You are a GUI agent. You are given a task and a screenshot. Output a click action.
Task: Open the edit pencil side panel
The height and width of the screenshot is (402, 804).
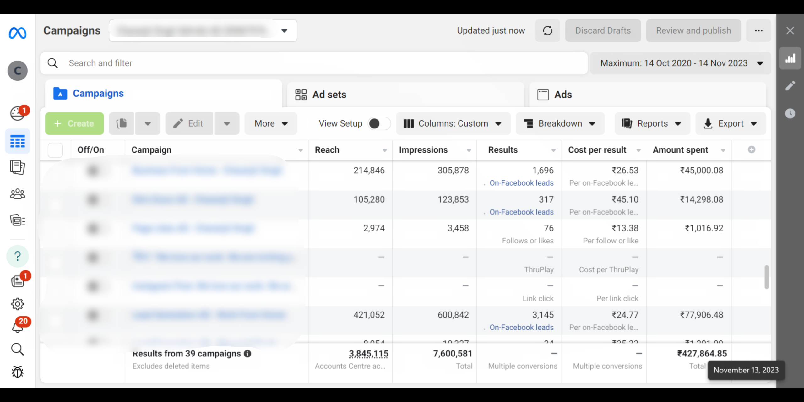[790, 86]
